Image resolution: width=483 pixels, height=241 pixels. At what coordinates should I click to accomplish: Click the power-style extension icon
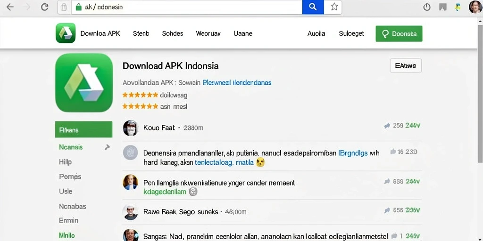point(426,7)
